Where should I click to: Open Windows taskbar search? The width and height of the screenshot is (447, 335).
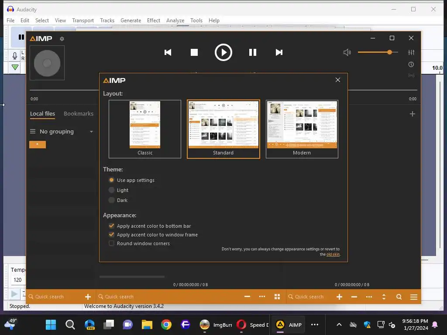(x=70, y=325)
